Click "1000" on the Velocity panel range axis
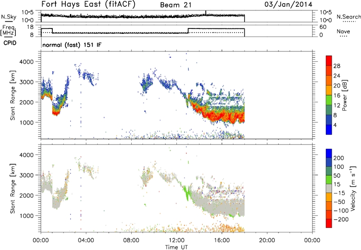 (x=26, y=216)
